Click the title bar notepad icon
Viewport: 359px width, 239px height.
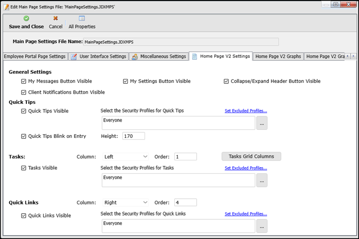(6, 7)
